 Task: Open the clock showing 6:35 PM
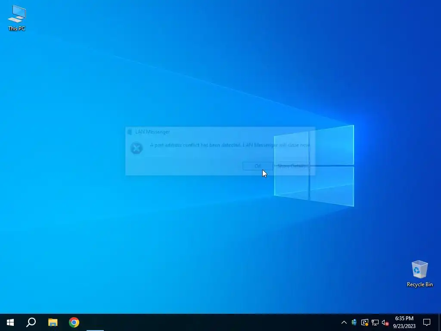pyautogui.click(x=404, y=322)
